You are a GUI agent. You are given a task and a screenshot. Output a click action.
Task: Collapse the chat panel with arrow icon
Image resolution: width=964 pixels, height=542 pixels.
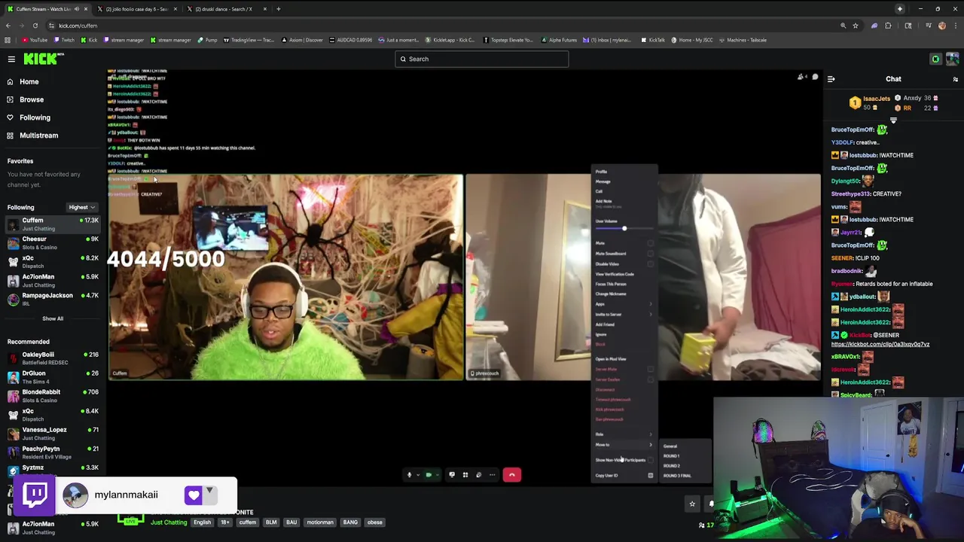point(831,79)
